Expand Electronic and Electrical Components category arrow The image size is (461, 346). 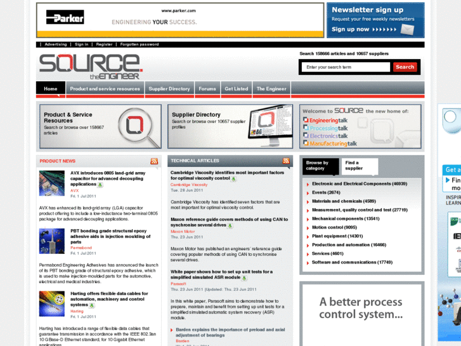coord(308,184)
